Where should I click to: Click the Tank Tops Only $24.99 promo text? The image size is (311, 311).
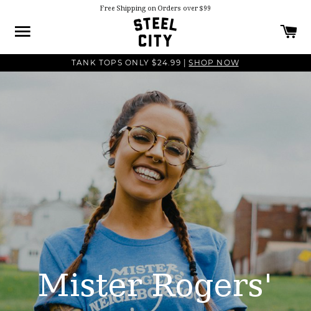[126, 63]
